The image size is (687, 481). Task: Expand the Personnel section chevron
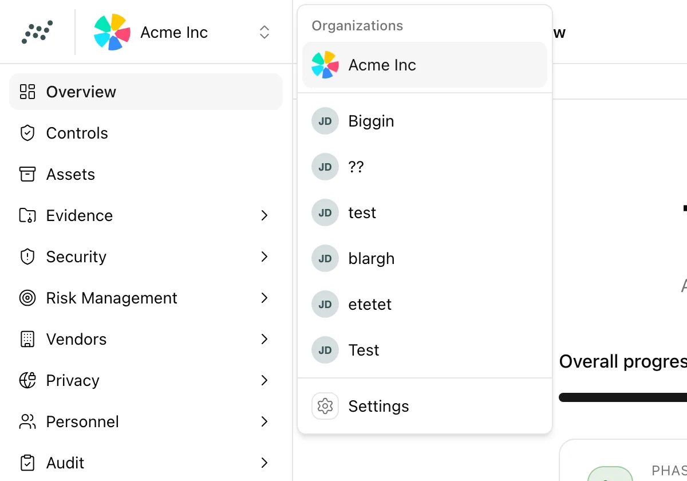(x=264, y=421)
